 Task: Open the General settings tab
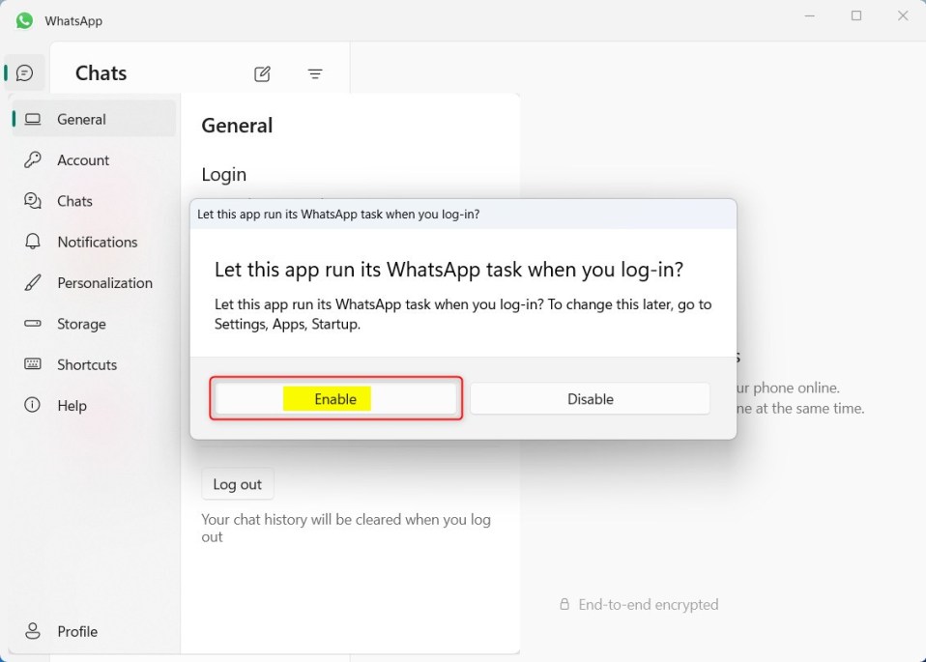click(94, 119)
